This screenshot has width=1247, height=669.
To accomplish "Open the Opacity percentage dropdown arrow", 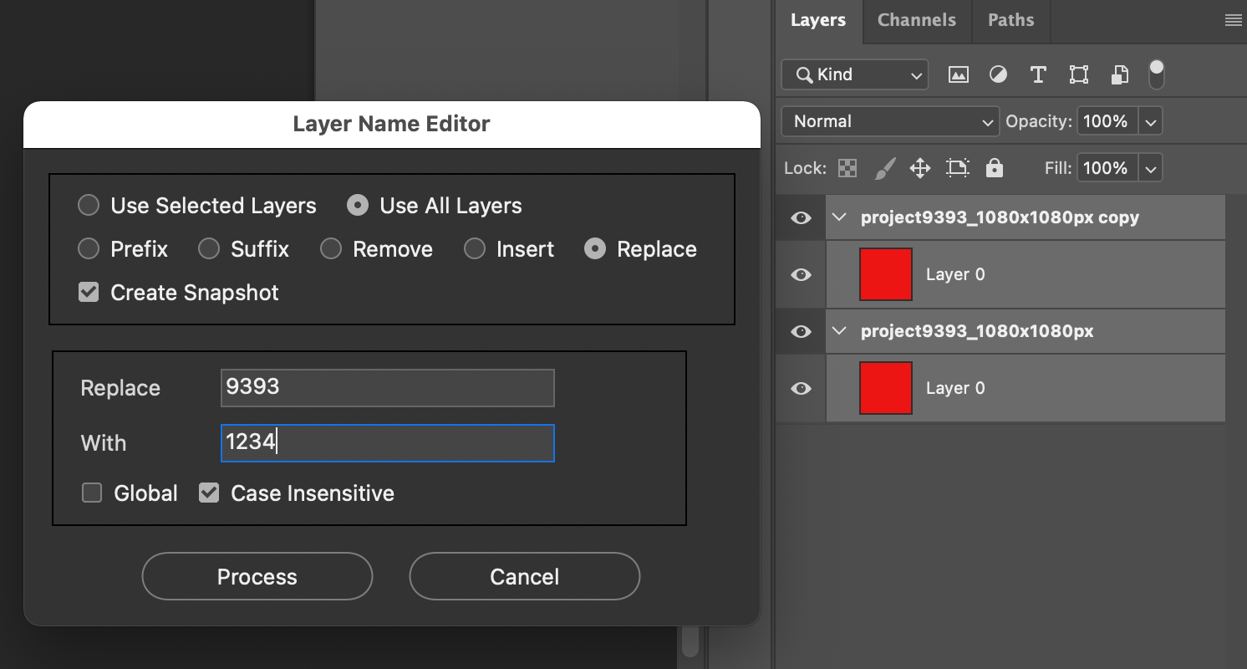I will click(1151, 121).
